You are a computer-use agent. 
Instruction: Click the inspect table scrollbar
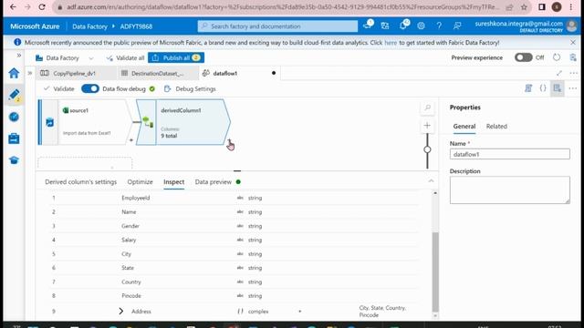(x=435, y=272)
